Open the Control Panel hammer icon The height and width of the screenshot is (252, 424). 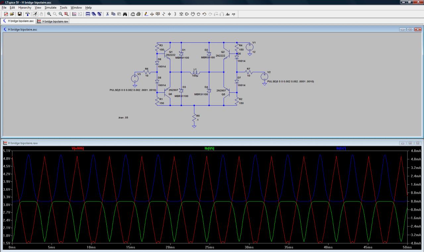coord(27,14)
